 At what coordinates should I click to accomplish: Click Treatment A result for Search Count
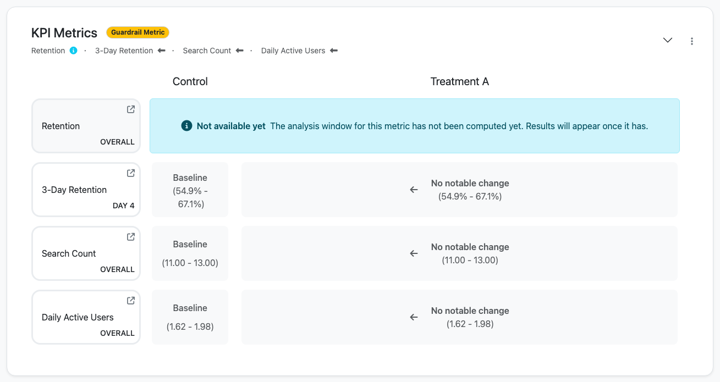pos(459,253)
